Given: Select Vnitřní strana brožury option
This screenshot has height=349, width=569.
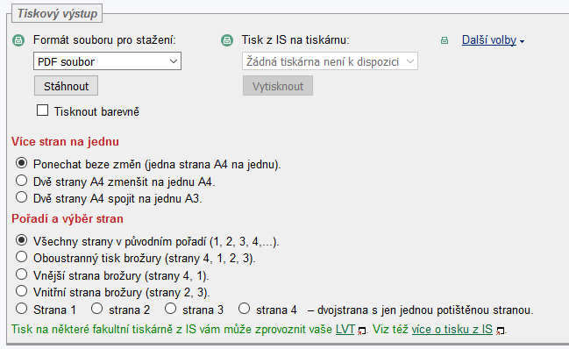Looking at the screenshot, I should (x=21, y=291).
